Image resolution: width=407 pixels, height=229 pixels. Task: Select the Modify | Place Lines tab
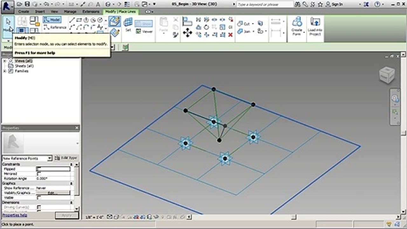(x=121, y=11)
